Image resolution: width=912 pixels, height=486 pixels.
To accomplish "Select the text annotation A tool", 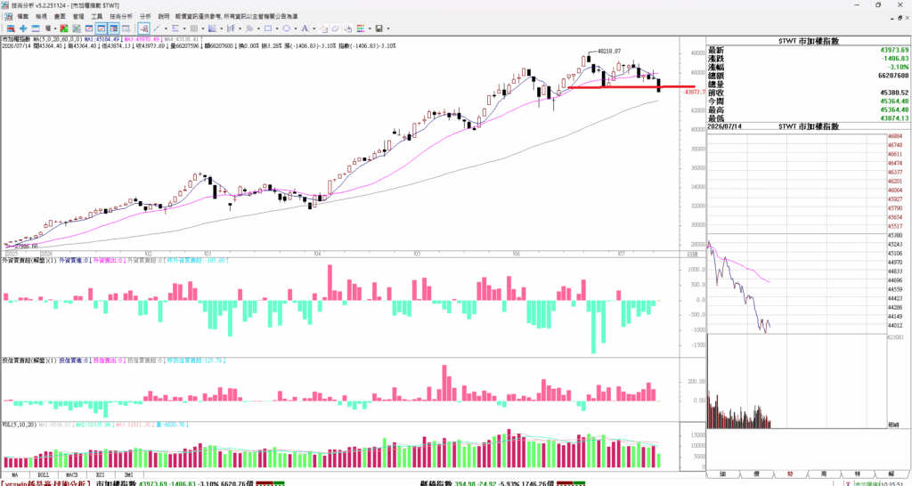I will tap(305, 28).
